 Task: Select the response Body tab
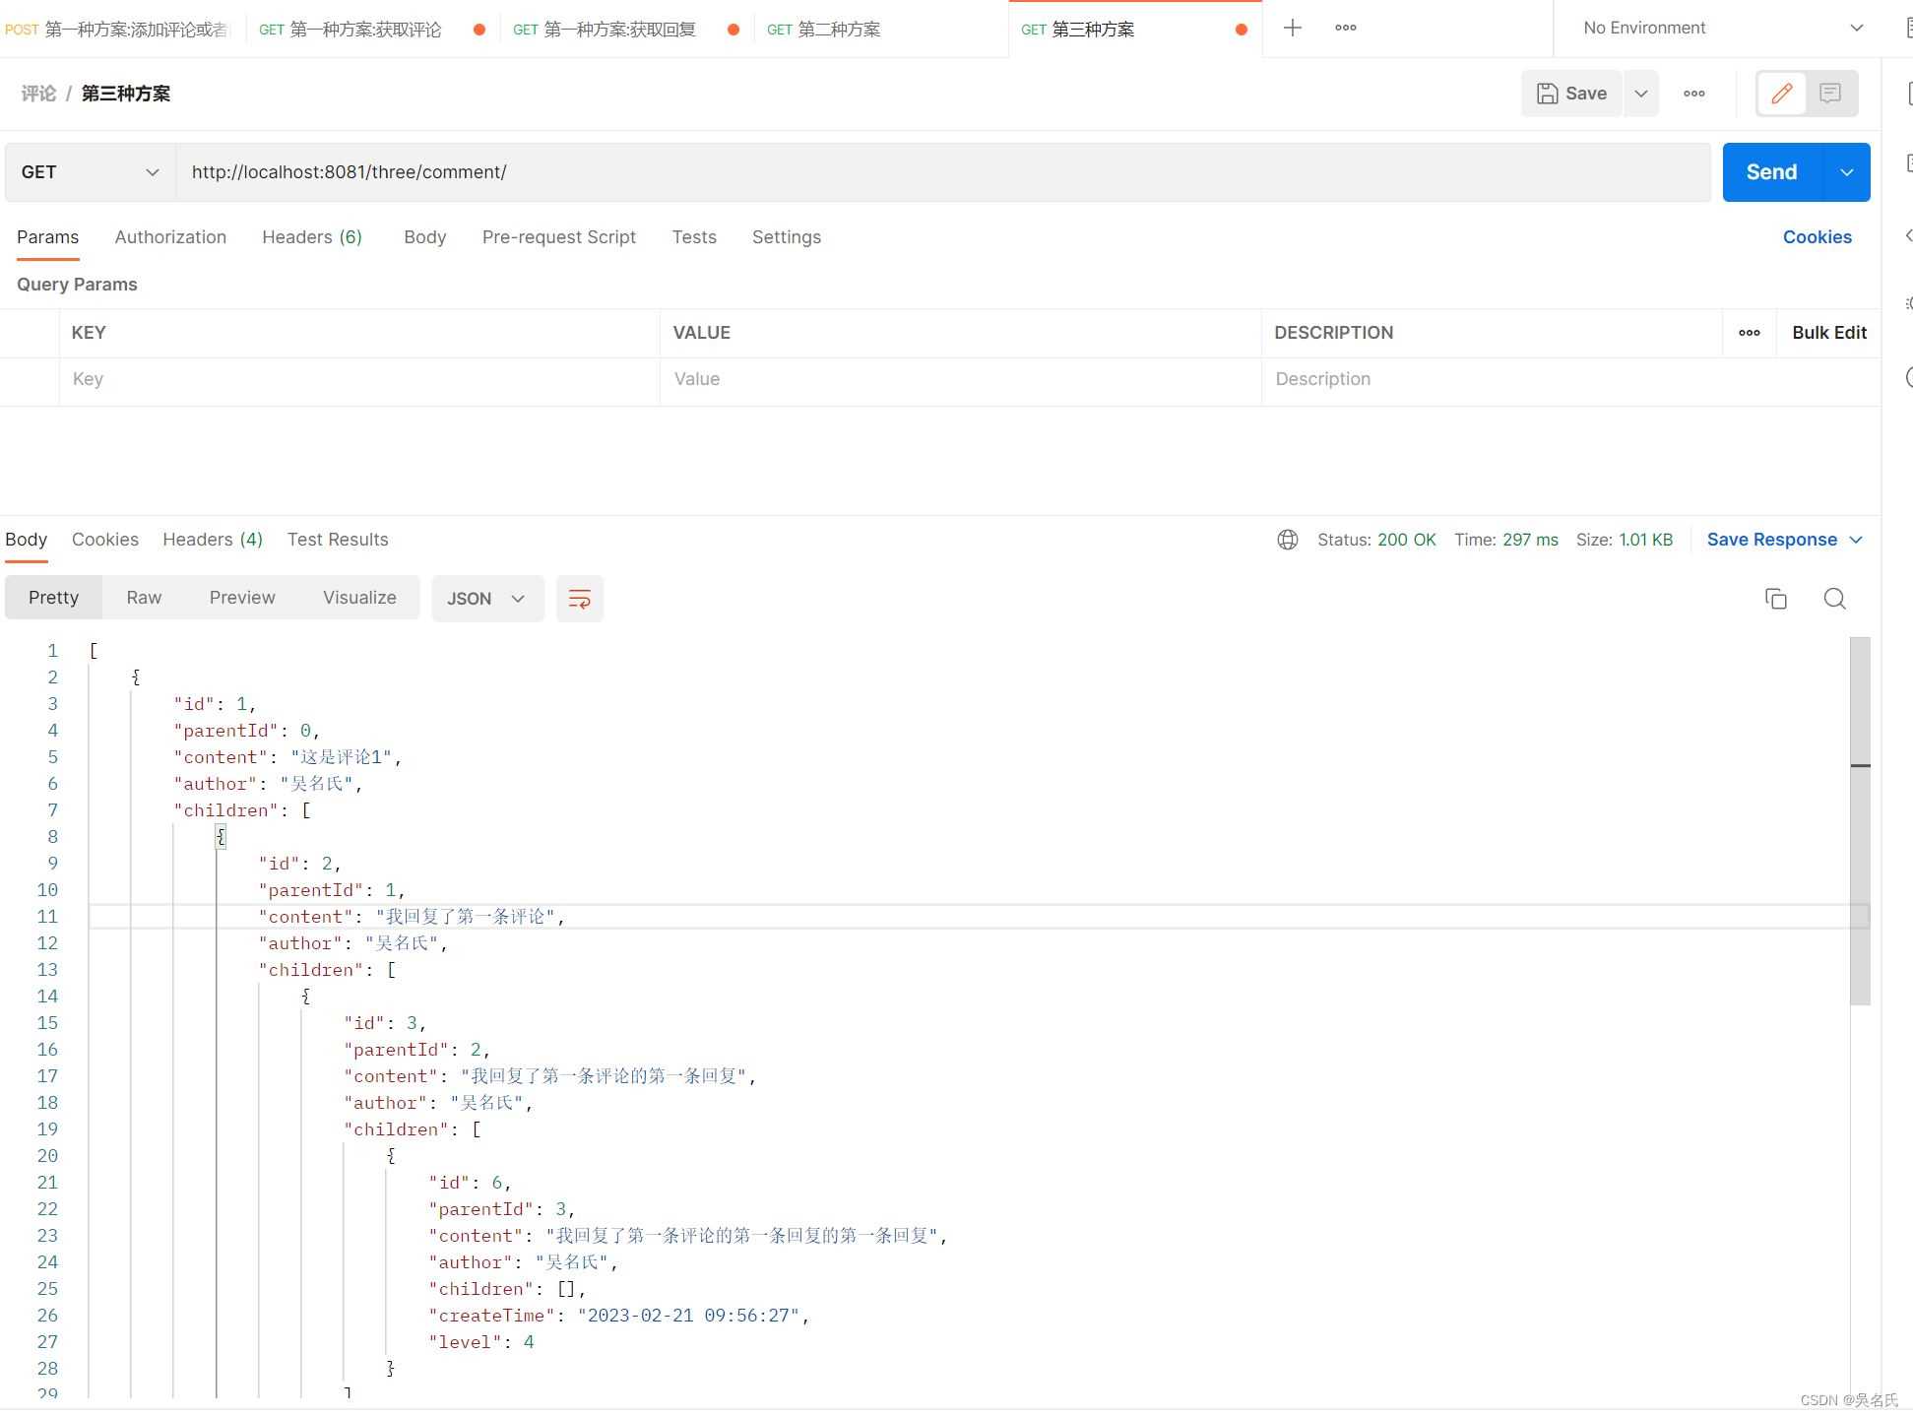point(27,540)
